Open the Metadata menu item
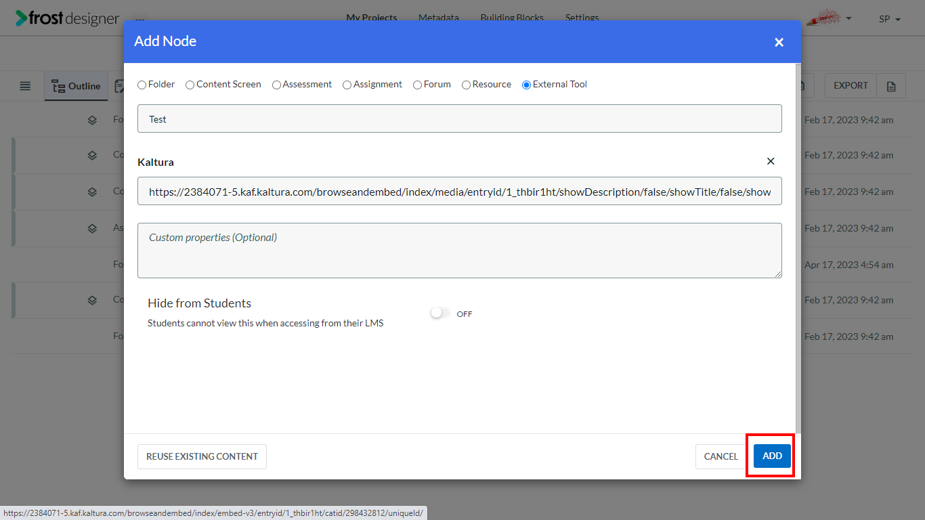925x520 pixels. [x=438, y=18]
